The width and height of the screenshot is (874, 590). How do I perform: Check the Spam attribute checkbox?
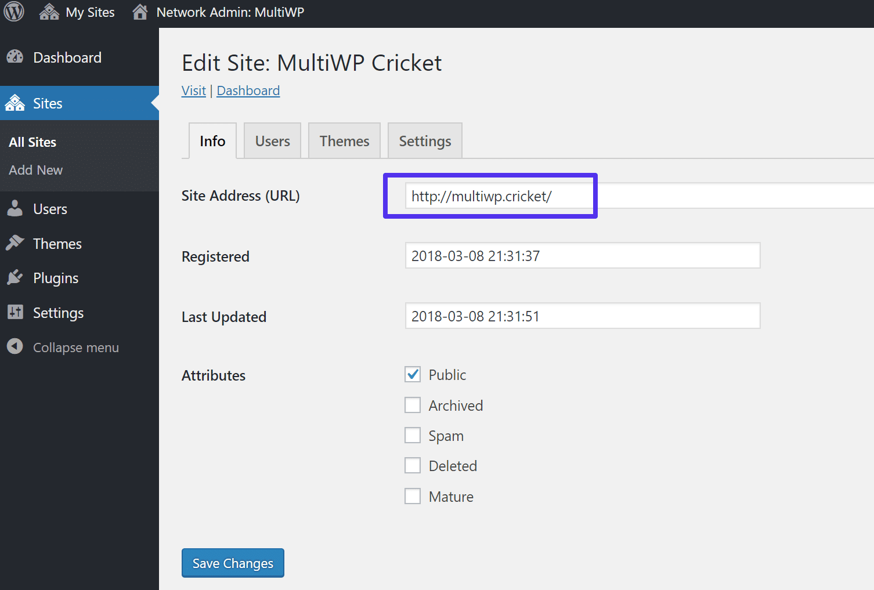point(413,435)
